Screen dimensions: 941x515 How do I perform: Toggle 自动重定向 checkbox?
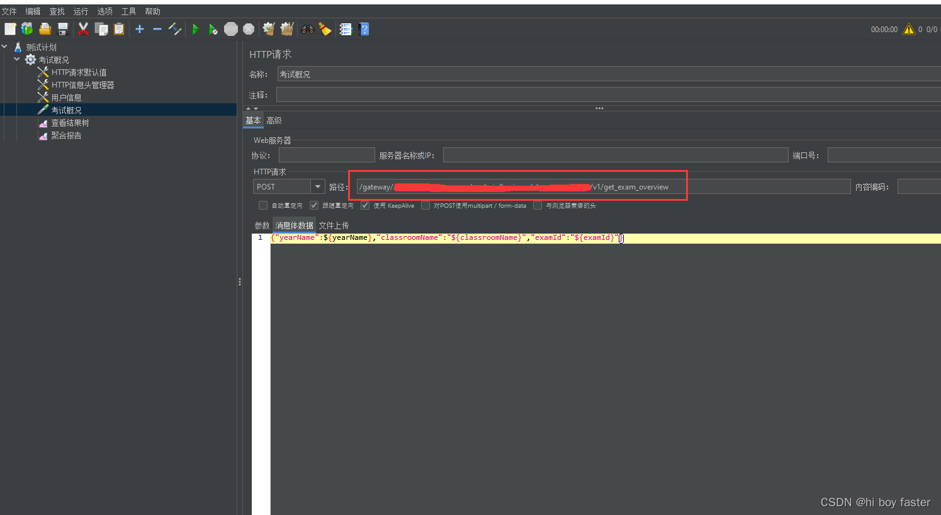tap(263, 205)
